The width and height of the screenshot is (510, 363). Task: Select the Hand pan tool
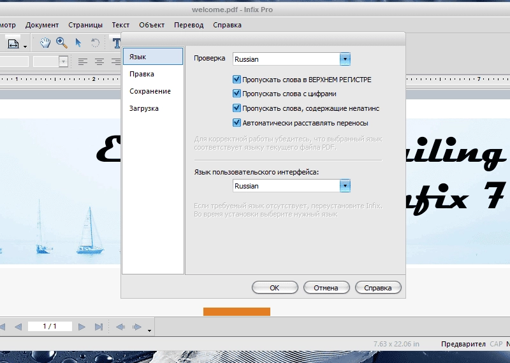pos(45,43)
